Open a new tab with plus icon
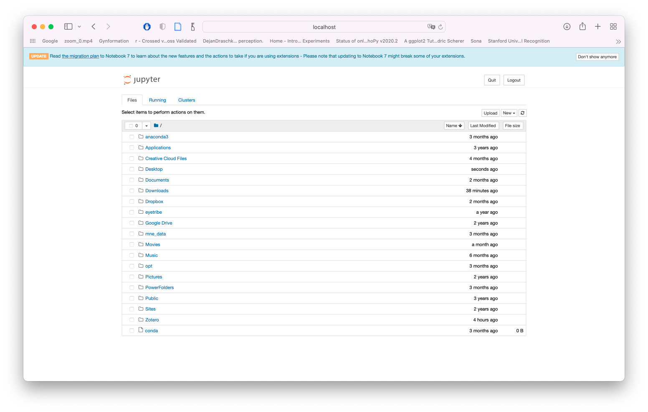The height and width of the screenshot is (412, 648). 598,27
